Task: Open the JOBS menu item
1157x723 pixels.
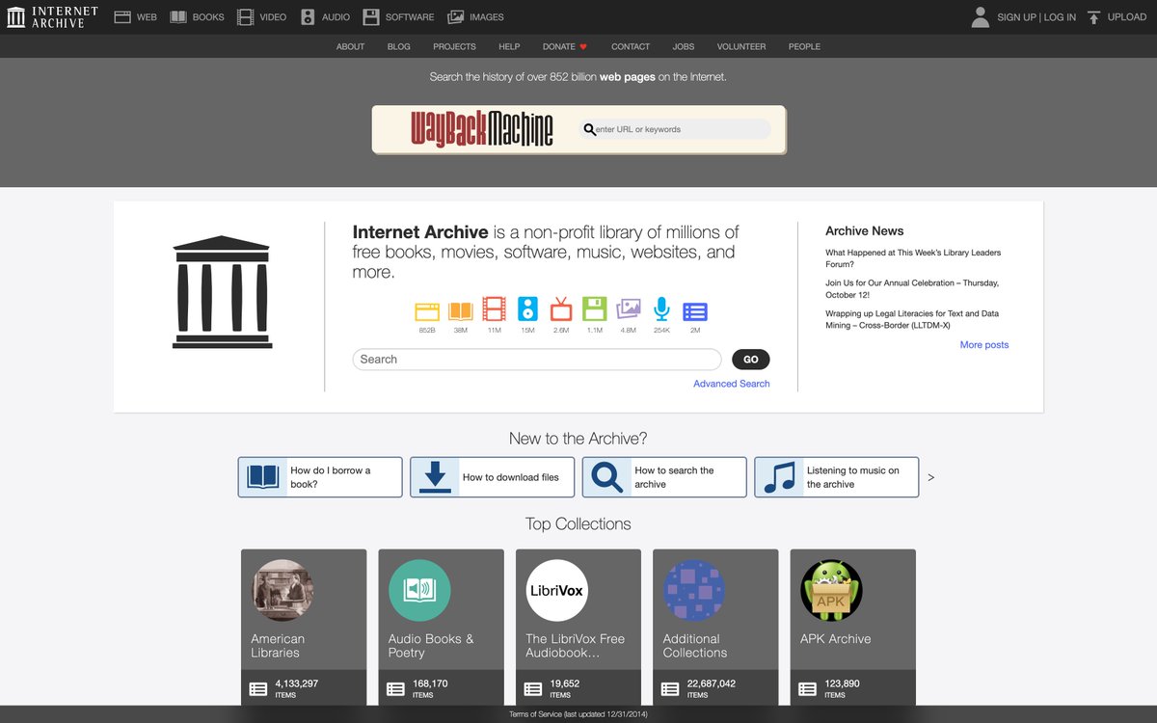Action: [x=684, y=46]
